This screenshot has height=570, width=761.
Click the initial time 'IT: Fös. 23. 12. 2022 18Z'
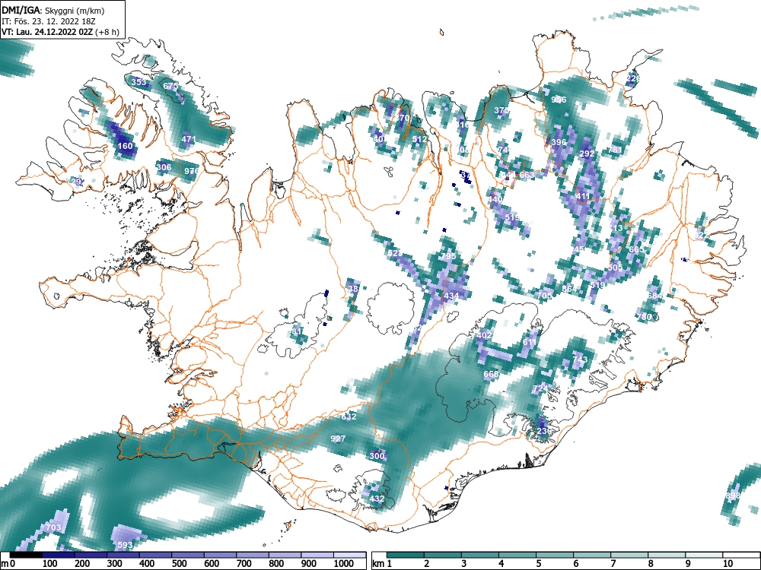49,21
